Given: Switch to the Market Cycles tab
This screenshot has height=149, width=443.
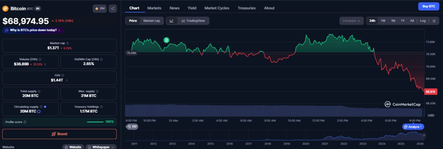Looking at the screenshot, I should point(217,8).
